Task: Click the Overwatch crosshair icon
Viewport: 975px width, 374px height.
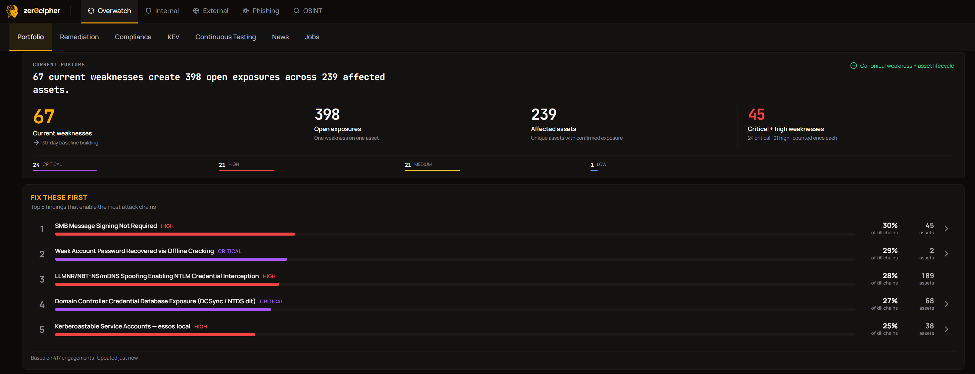Action: point(91,11)
